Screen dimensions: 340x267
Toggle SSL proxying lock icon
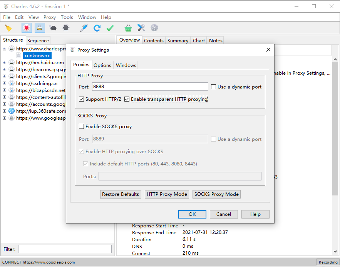(39, 28)
